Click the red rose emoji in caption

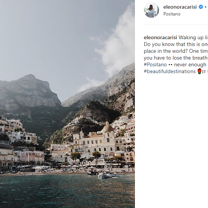point(199,71)
